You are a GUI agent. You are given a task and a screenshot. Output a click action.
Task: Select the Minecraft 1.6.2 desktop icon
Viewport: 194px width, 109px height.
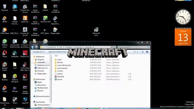[x=96, y=32]
